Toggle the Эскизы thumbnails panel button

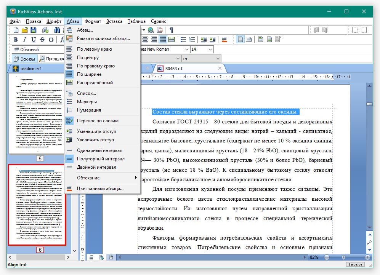(24, 59)
